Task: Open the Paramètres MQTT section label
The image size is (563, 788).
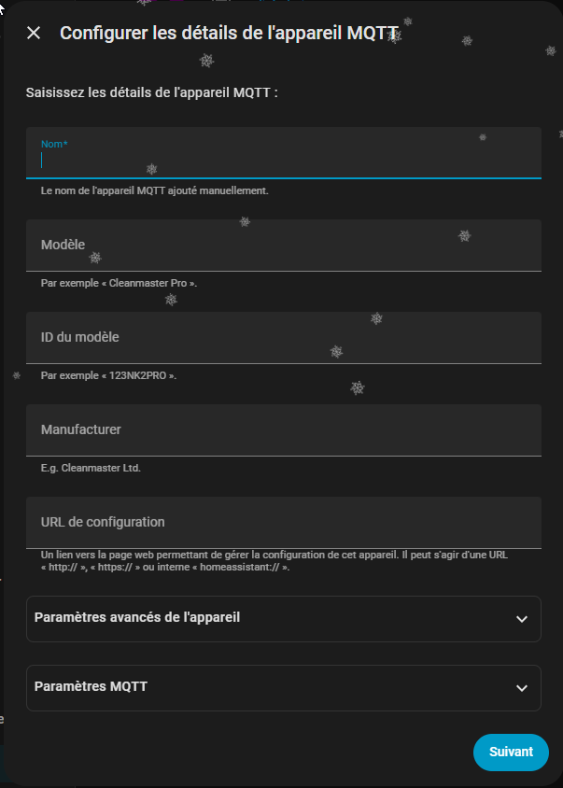Action: [x=91, y=686]
